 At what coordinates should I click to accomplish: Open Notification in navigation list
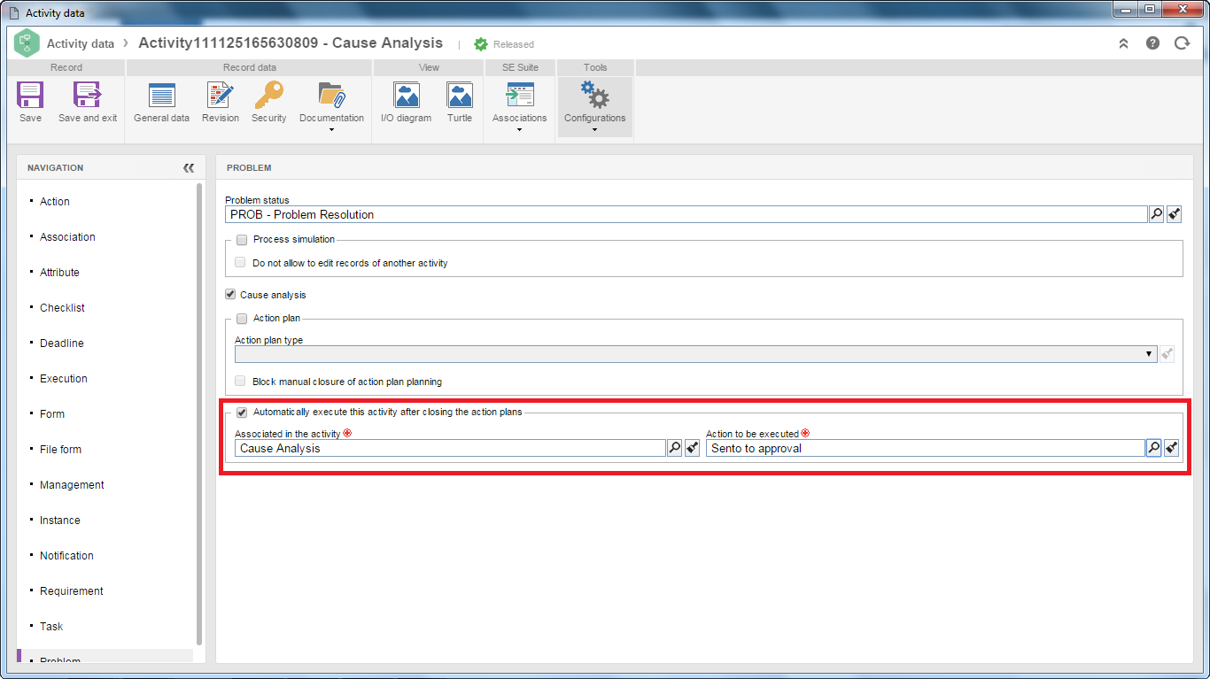tap(66, 556)
